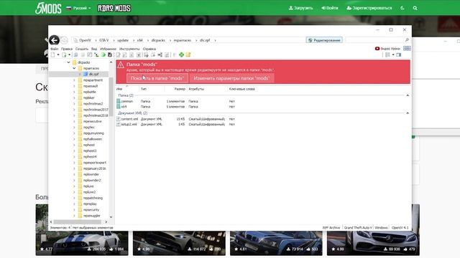Collapse the mpairraces tree node
The image size is (460, 258).
pos(74,68)
